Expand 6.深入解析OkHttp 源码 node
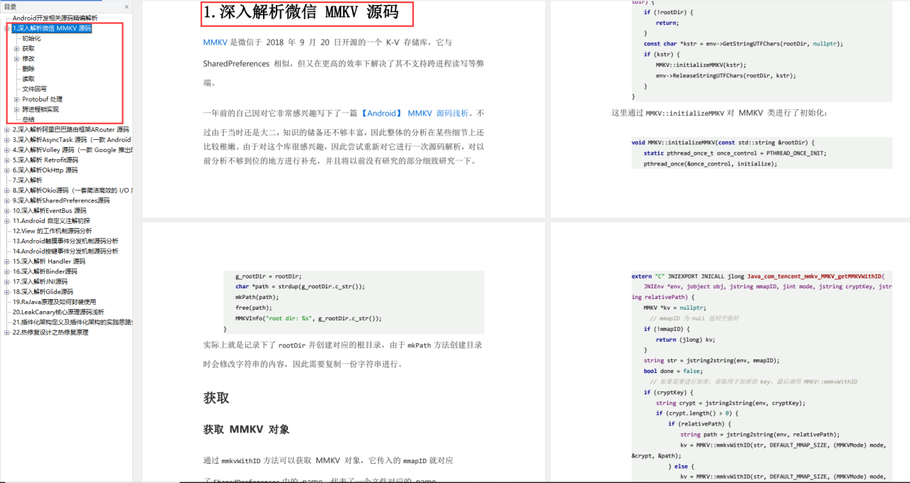 point(7,170)
